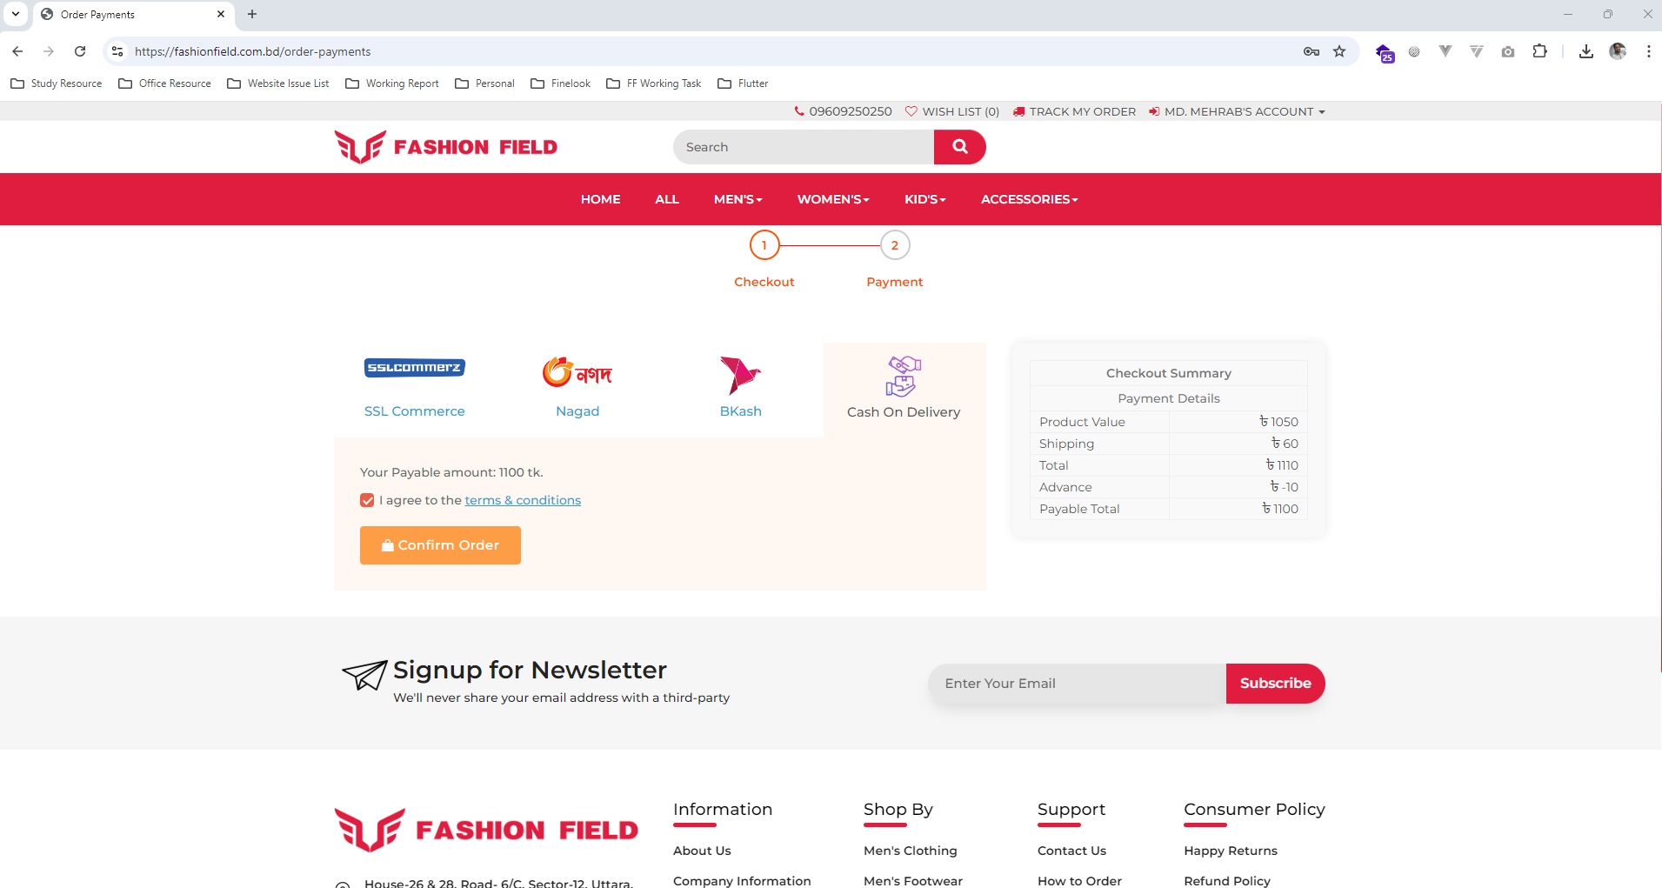This screenshot has height=888, width=1662.
Task: Focus the Enter Your Email field
Action: click(x=1077, y=684)
